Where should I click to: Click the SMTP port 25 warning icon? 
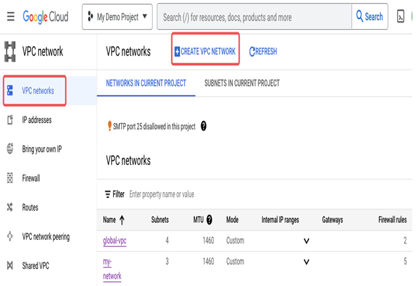coord(109,126)
